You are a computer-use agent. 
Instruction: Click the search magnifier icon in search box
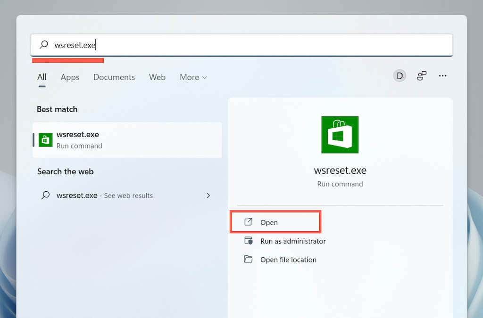click(x=44, y=45)
